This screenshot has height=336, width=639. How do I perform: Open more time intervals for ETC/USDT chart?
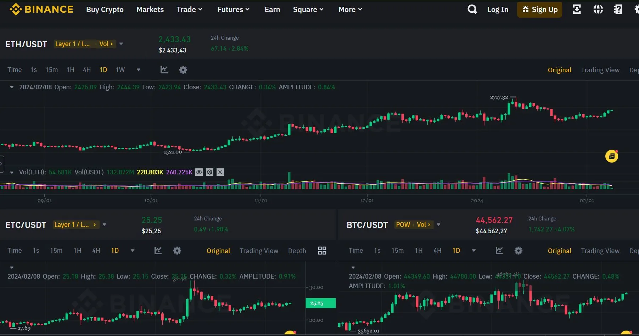(133, 251)
